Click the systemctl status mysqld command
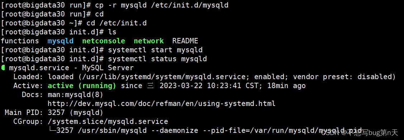Screen dimensions: 404x140 (157, 59)
